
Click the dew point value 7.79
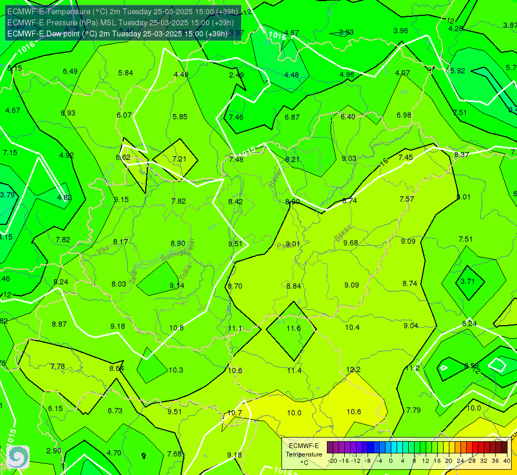pos(413,410)
